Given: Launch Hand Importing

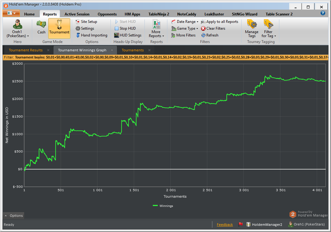Looking at the screenshot, I should [x=92, y=35].
